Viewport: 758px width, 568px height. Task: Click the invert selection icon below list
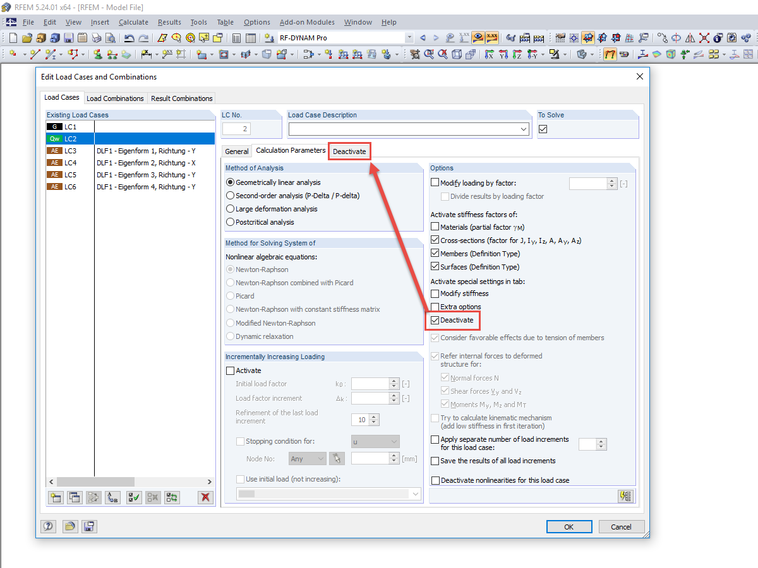coord(172,497)
